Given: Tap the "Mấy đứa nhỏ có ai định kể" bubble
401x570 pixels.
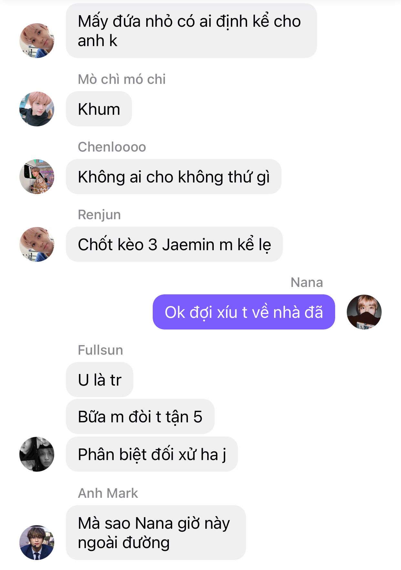Looking at the screenshot, I should point(191,31).
